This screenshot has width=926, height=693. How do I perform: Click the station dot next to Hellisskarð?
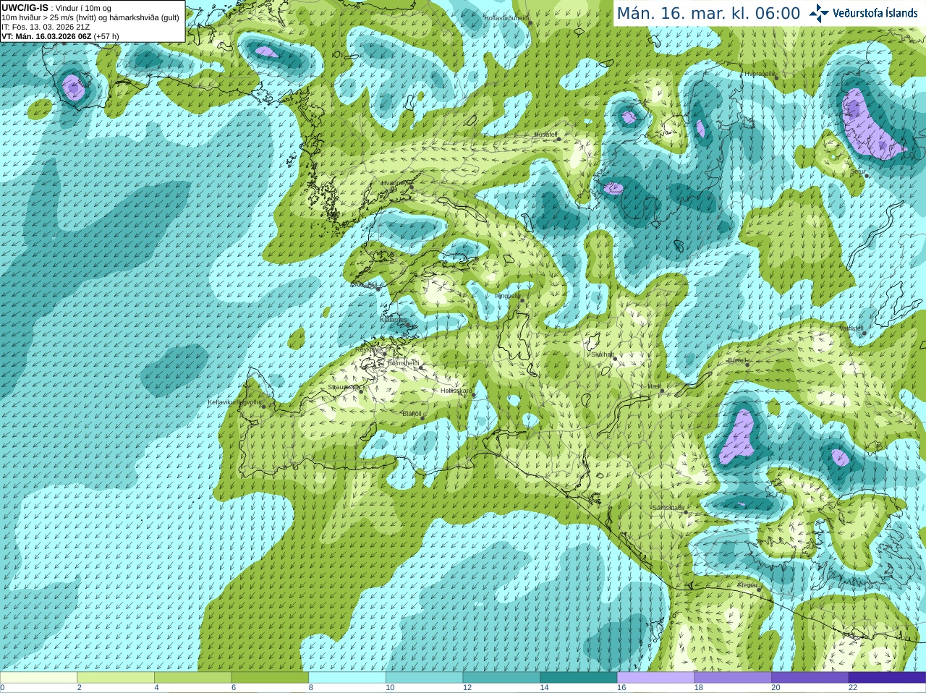pyautogui.click(x=475, y=395)
